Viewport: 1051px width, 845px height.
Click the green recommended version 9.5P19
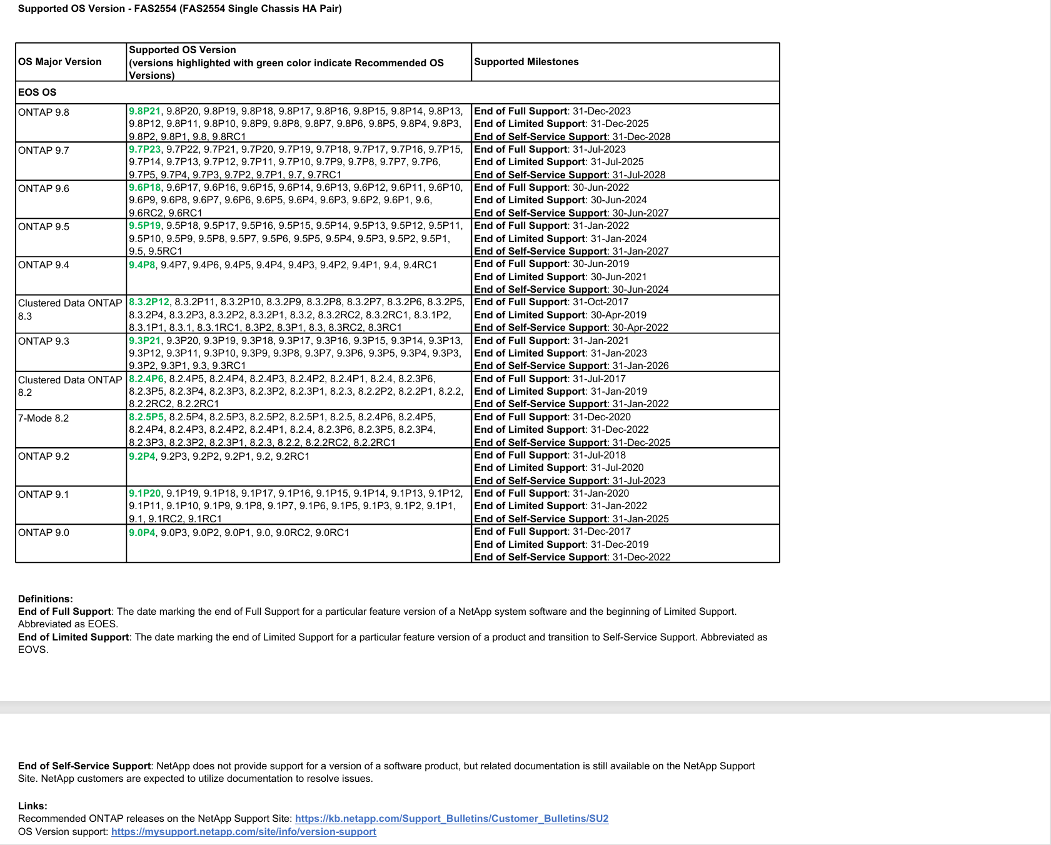(x=144, y=225)
